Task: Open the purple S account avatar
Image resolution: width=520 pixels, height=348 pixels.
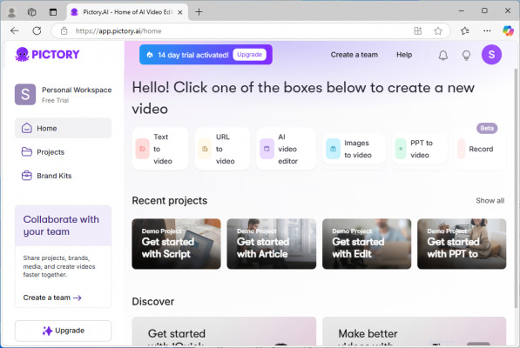Action: coord(491,54)
